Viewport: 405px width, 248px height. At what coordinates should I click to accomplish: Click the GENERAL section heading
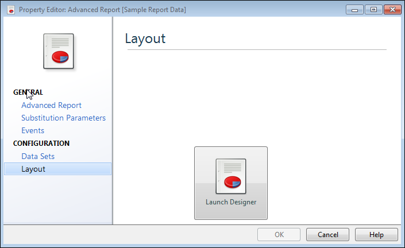tap(28, 92)
